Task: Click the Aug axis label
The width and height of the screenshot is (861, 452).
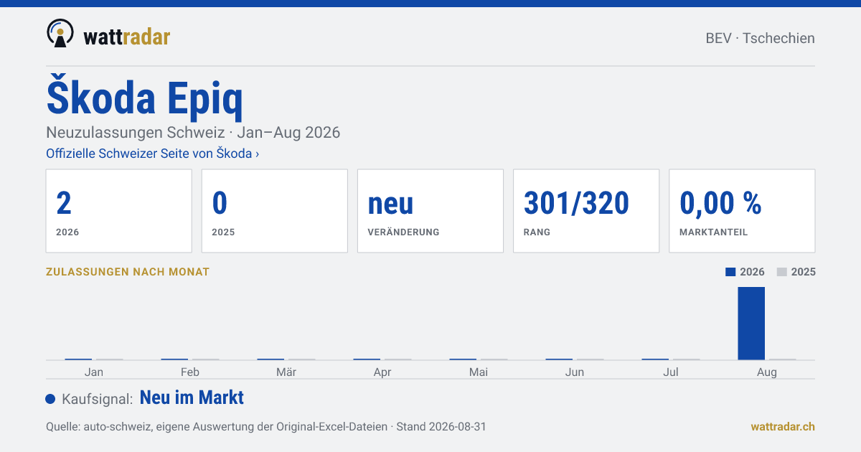Action: click(x=767, y=372)
